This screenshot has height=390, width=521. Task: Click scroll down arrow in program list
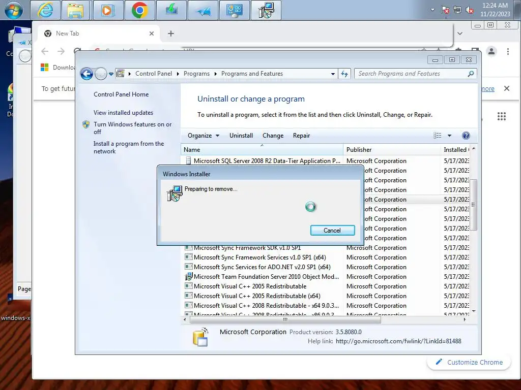pos(474,311)
